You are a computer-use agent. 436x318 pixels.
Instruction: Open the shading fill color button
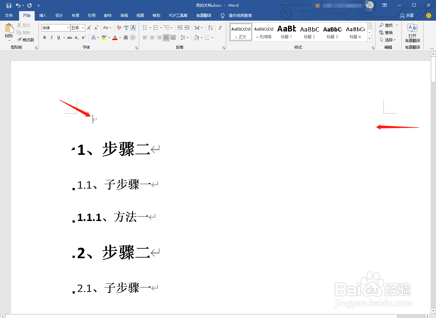tap(196, 38)
